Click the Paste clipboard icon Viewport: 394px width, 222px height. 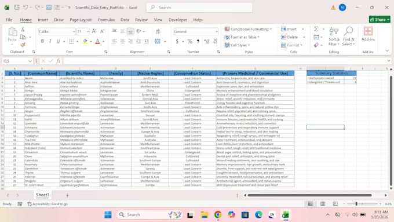click(12, 32)
